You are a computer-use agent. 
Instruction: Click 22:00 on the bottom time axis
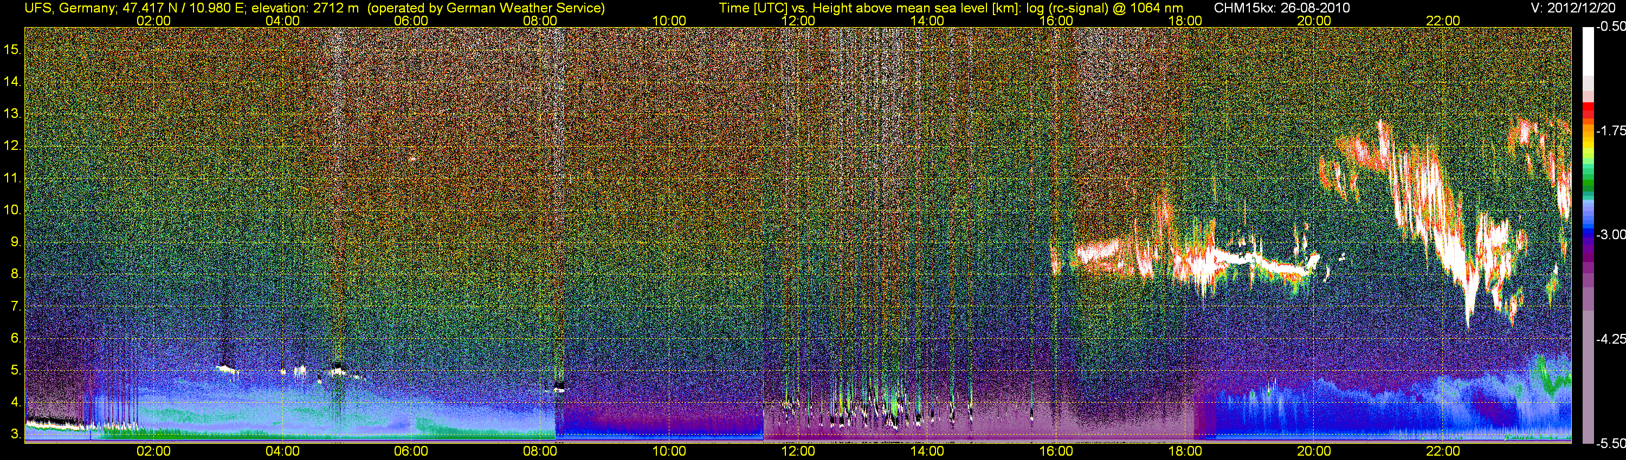[x=1443, y=451]
